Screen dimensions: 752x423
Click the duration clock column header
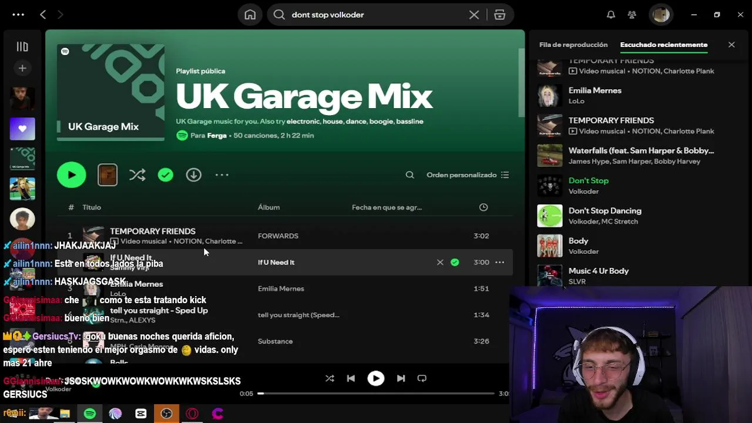coord(484,207)
